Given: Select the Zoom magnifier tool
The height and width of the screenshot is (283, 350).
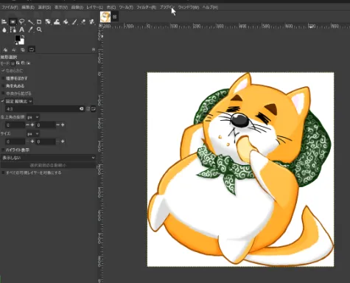Looking at the screenshot, I should pyautogui.click(x=39, y=29).
